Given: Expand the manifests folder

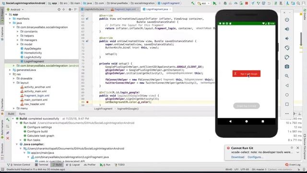Looking at the screenshot, I should click(x=10, y=19).
